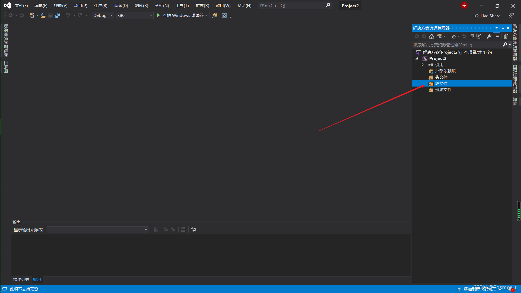Viewport: 521px width, 293px height.
Task: Open the Debug configuration dropdown
Action: tap(103, 15)
